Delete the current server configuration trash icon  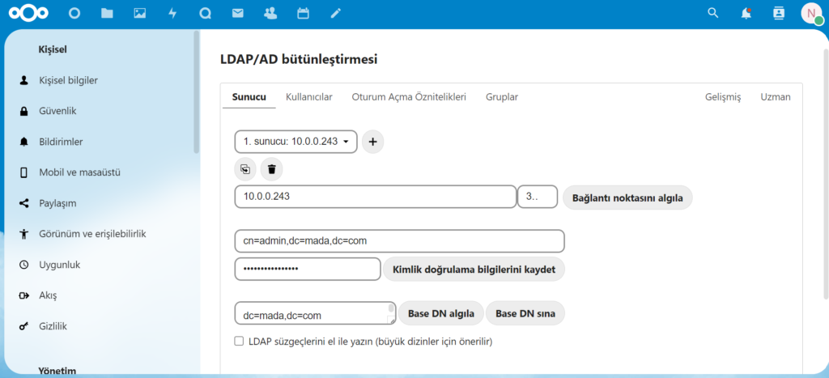pos(271,169)
